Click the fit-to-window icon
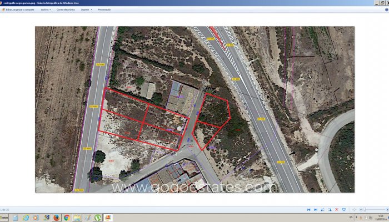 [x=354, y=209]
